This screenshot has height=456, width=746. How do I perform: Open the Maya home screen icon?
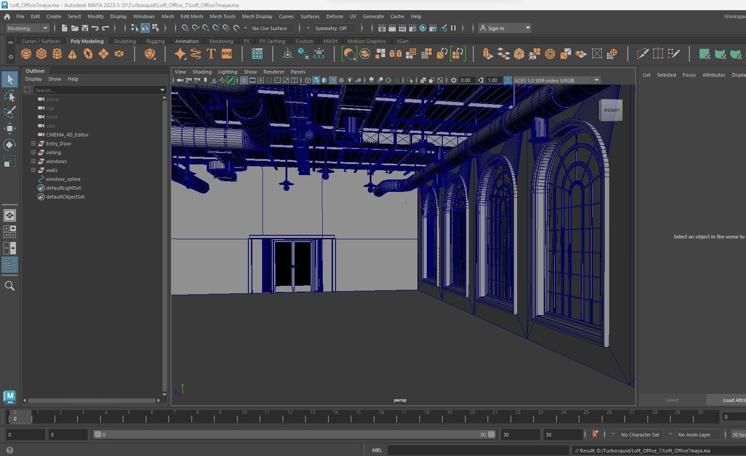[7, 16]
